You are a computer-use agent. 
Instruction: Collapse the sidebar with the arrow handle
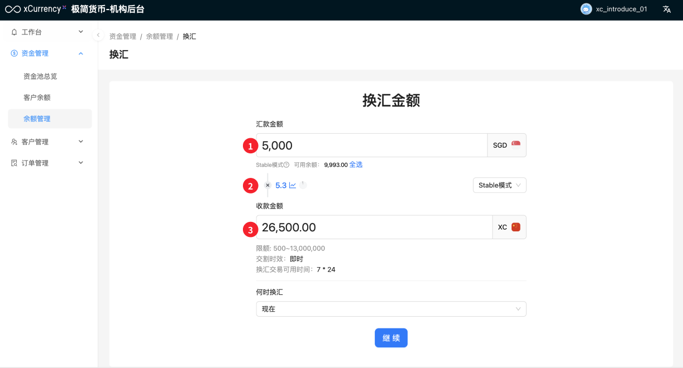pyautogui.click(x=98, y=35)
